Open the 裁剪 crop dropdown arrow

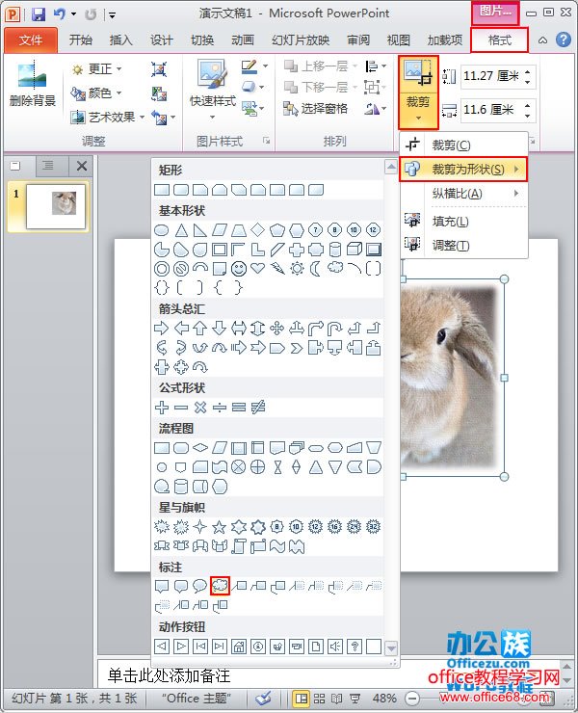(418, 119)
